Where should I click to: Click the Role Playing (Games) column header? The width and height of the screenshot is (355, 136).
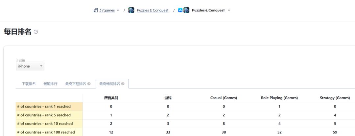coord(279,98)
